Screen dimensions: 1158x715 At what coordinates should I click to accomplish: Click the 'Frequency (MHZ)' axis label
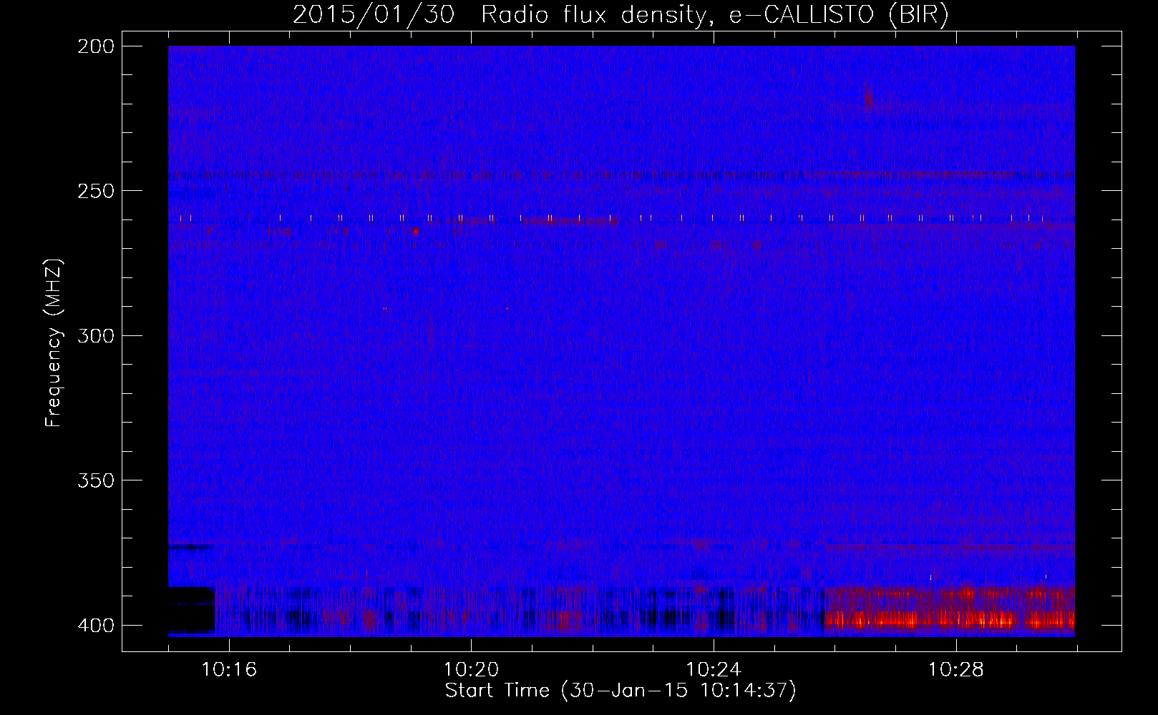pyautogui.click(x=54, y=342)
